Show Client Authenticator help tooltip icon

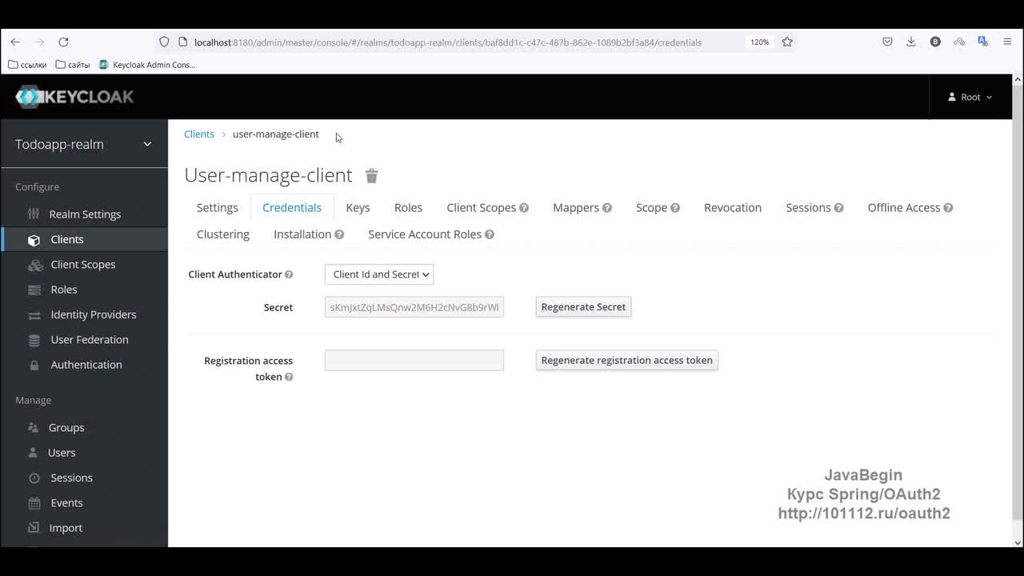(x=289, y=274)
